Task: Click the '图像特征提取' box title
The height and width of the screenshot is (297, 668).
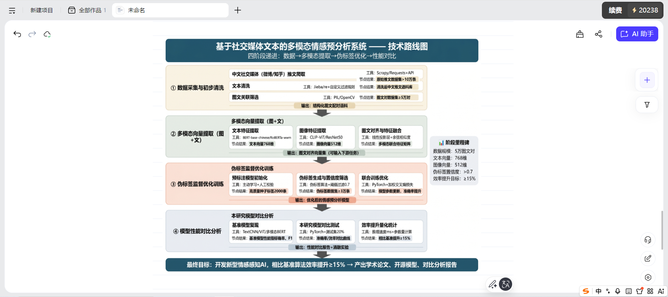Action: point(313,131)
